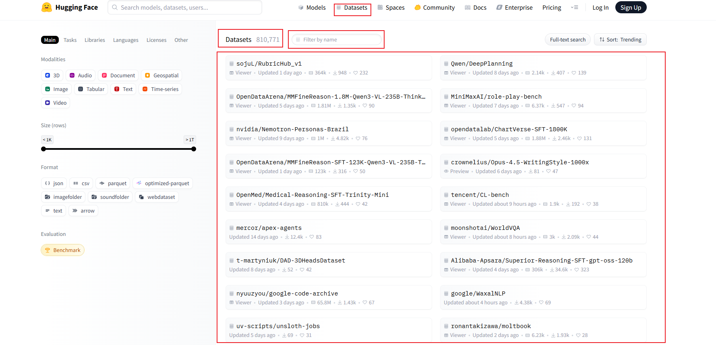Open mercor/apex-agents dataset

tap(329, 232)
